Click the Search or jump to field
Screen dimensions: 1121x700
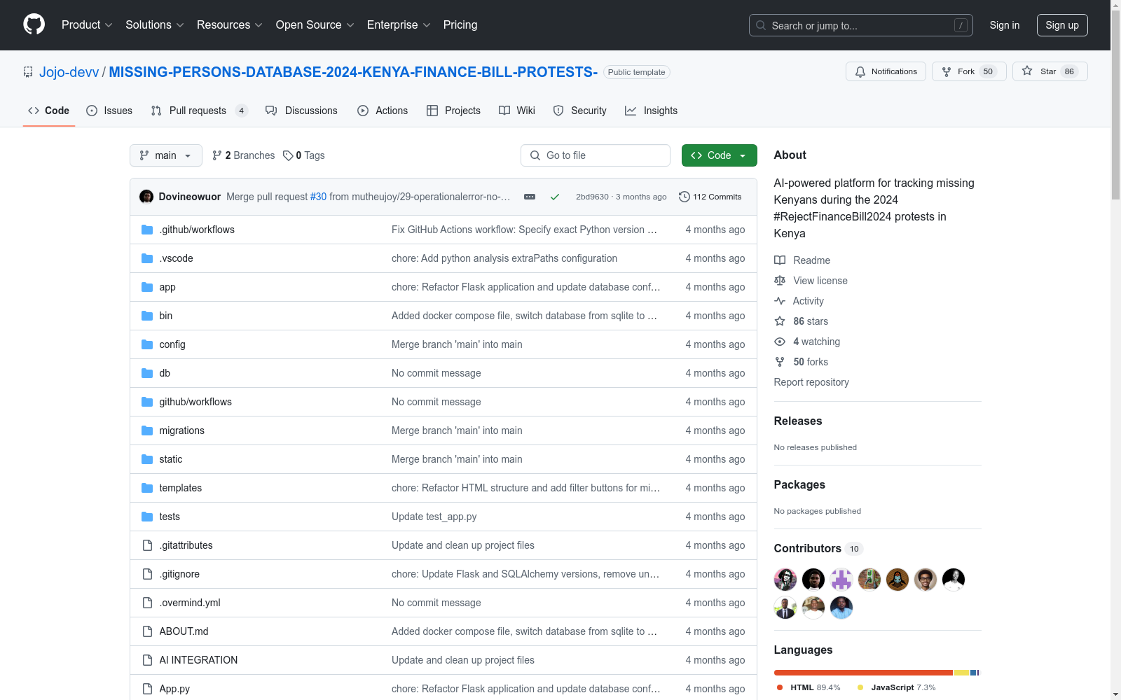tap(861, 25)
